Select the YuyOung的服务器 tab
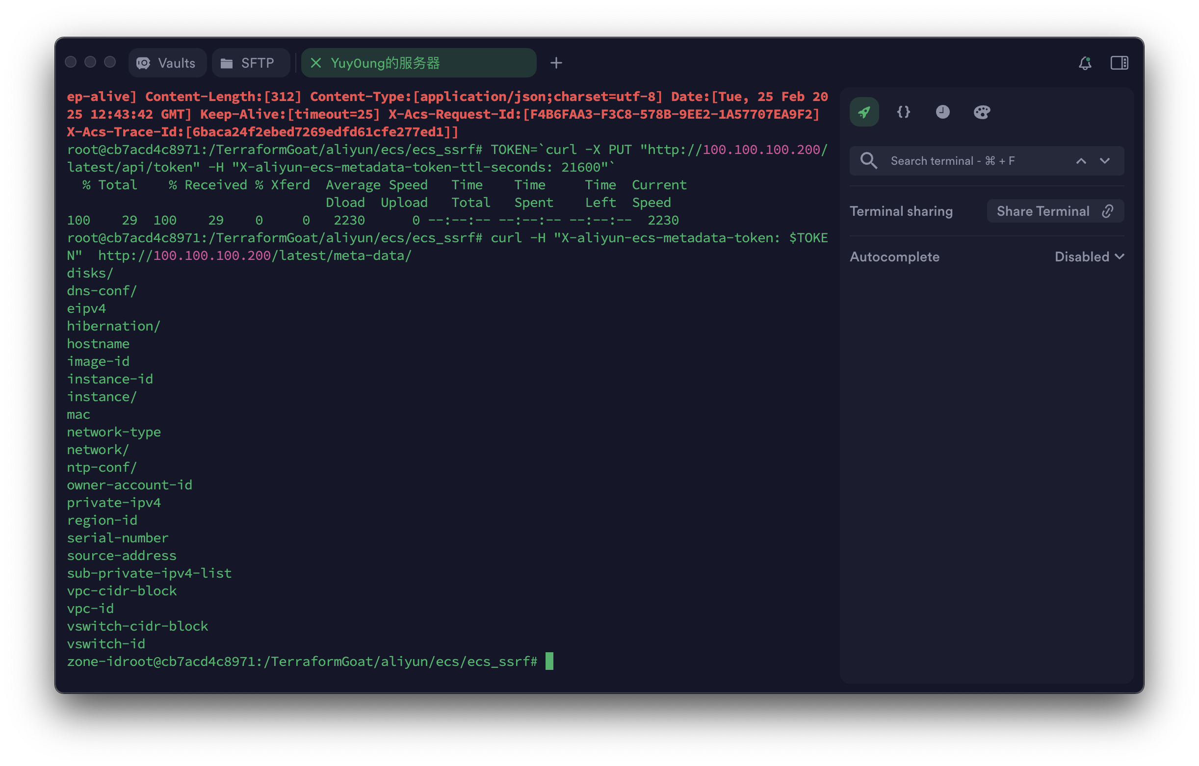Image resolution: width=1199 pixels, height=766 pixels. (418, 63)
